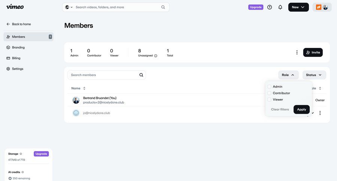Check the Contributor role filter

point(269,93)
